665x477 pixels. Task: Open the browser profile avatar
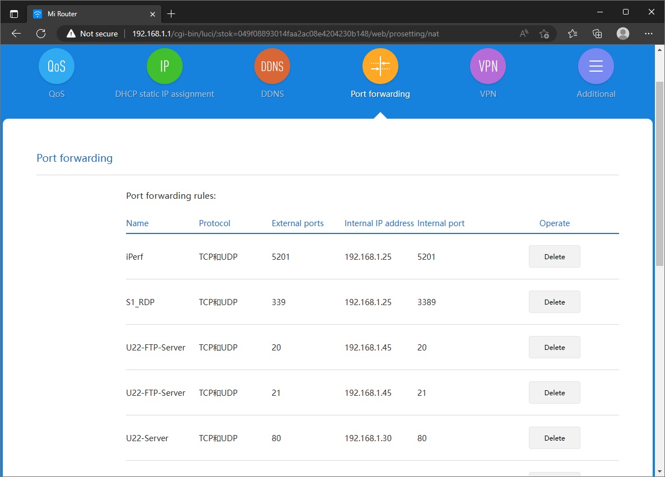click(622, 34)
